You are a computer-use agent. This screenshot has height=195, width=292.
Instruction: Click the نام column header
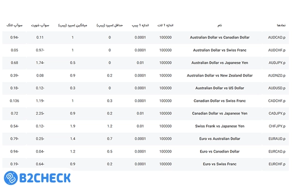220,24
